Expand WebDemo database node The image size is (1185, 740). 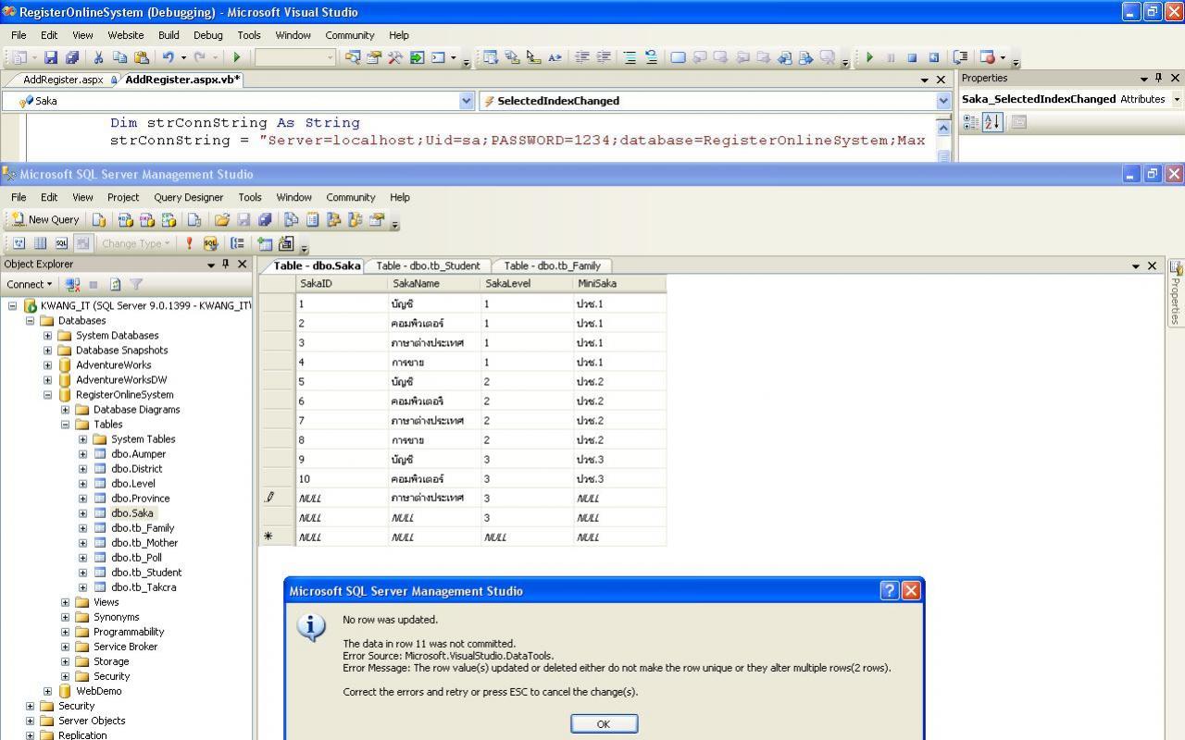pos(47,691)
